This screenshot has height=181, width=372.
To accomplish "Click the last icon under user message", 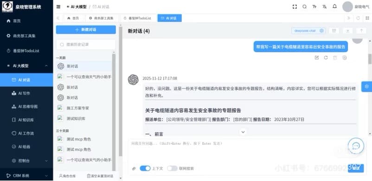I will [x=345, y=58].
